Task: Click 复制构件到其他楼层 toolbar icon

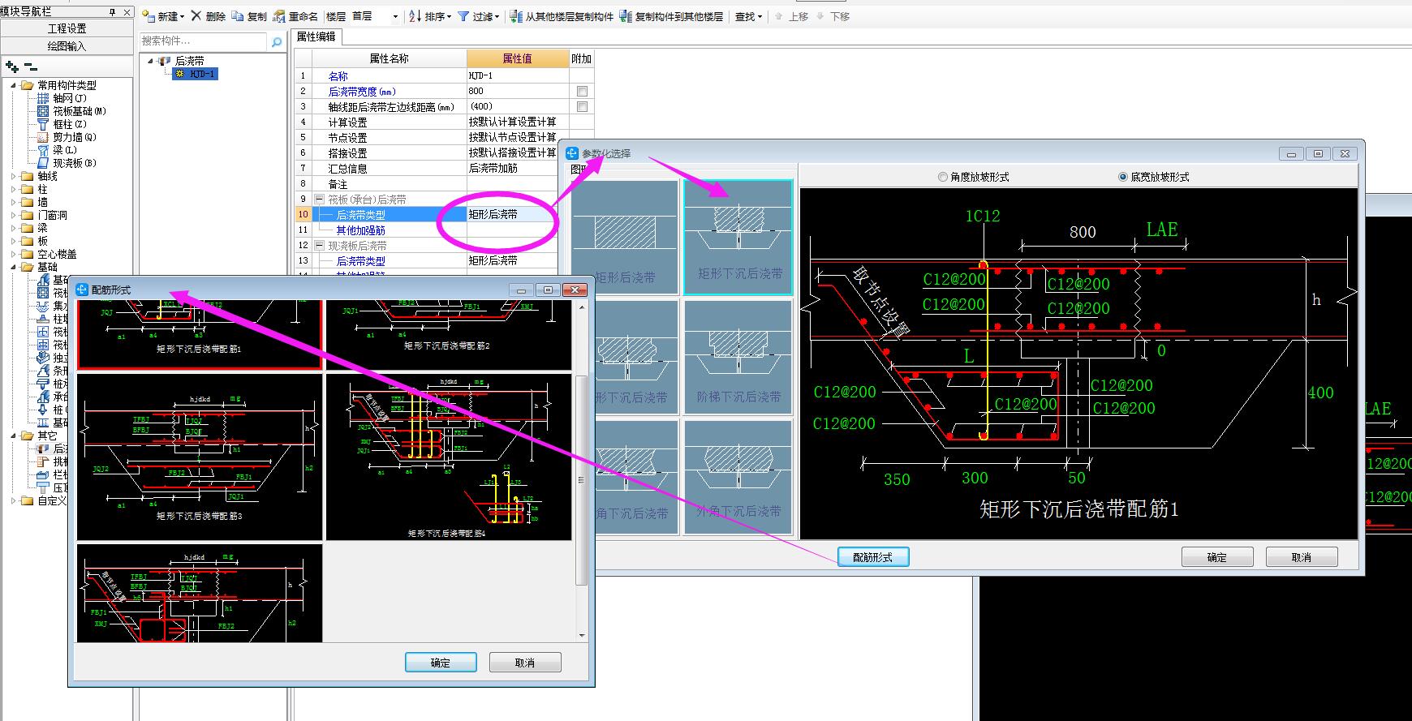Action: tap(625, 16)
